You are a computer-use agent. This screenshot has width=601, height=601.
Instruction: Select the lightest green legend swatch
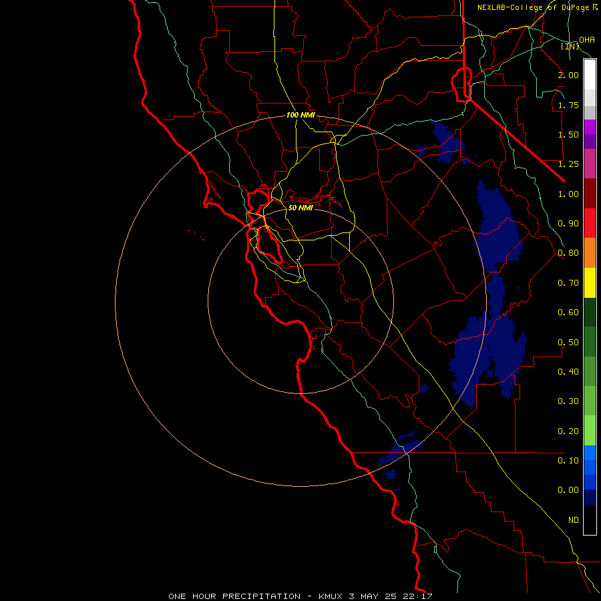[x=590, y=431]
